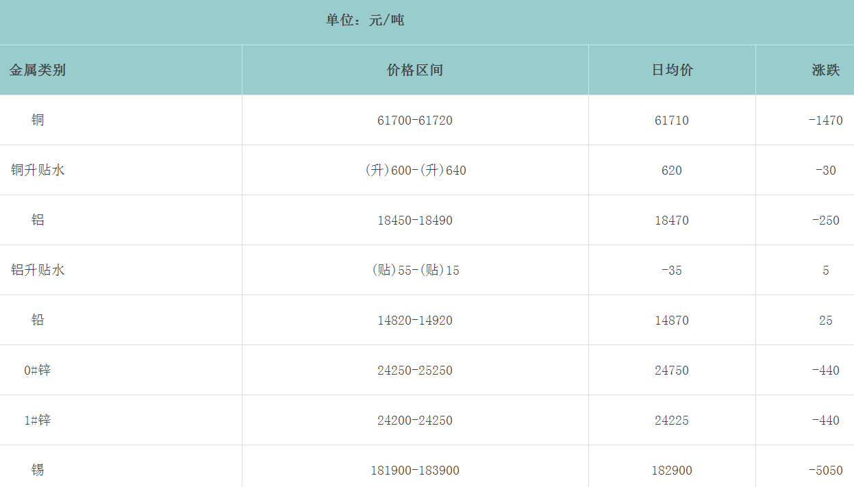This screenshot has height=487, width=854.
Task: Click the copper change value -1470
Action: coord(825,121)
